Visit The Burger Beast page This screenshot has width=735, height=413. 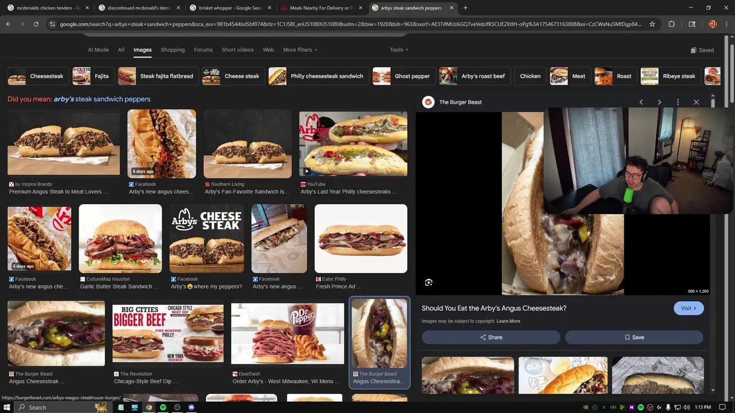[x=688, y=308]
